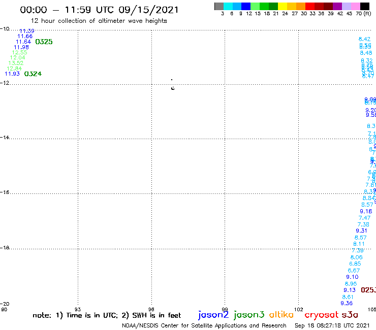Click the light green value 12.04
The image size is (376, 330).
tap(17, 57)
